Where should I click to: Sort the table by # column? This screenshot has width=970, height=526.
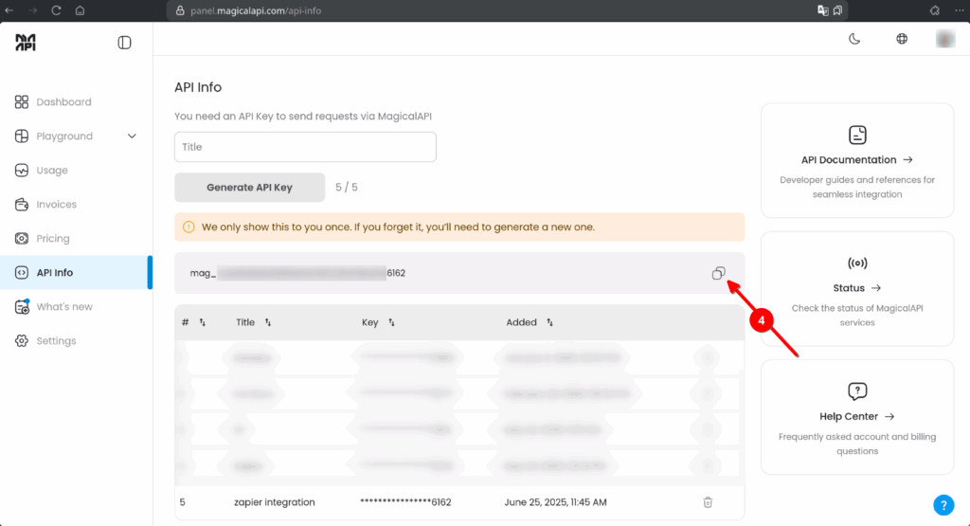pos(203,322)
